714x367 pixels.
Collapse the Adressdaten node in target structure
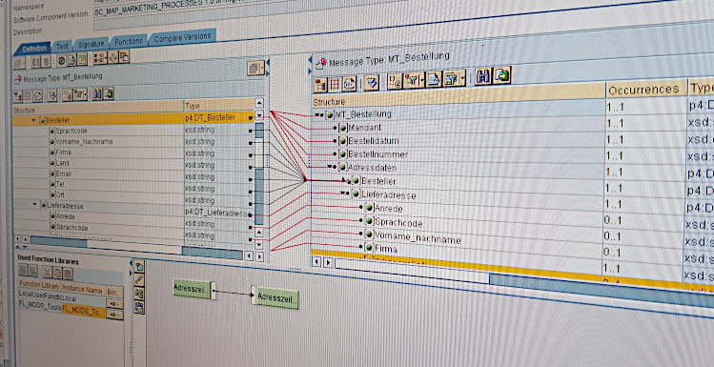pyautogui.click(x=330, y=167)
